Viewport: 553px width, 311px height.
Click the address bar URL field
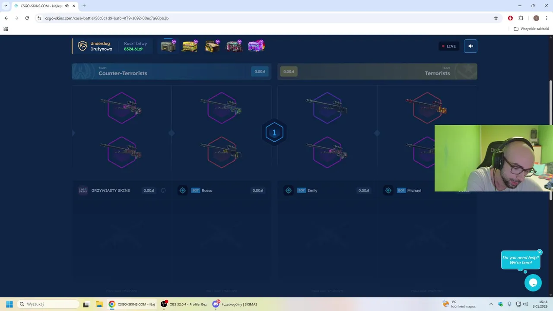268,18
